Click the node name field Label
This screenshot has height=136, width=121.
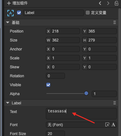[x=53, y=13]
